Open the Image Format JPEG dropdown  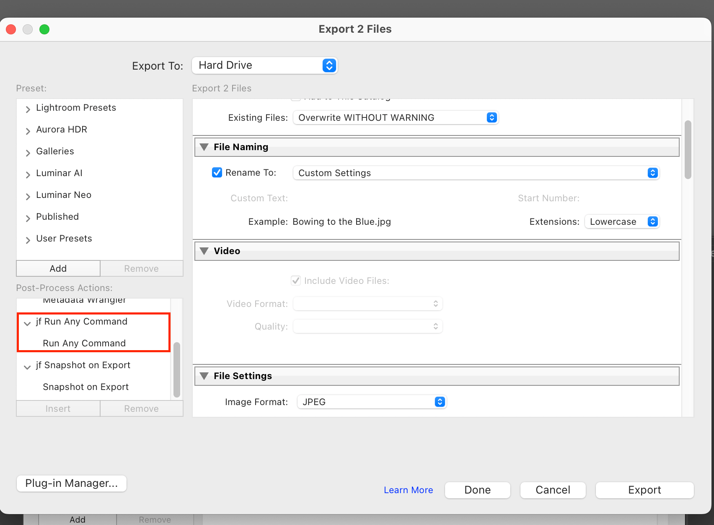click(x=372, y=402)
